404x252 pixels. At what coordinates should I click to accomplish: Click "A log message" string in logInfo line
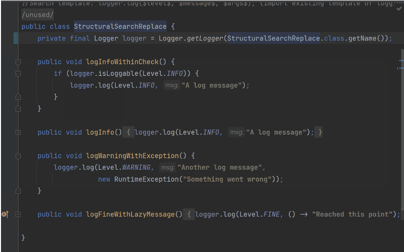276,132
